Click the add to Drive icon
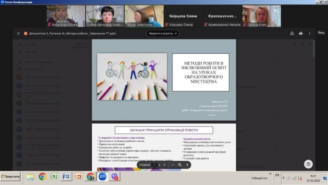 tap(292, 33)
